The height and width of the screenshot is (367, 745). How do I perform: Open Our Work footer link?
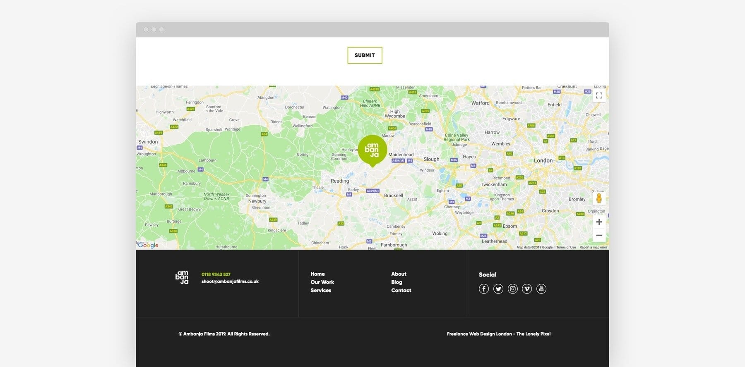tap(322, 282)
